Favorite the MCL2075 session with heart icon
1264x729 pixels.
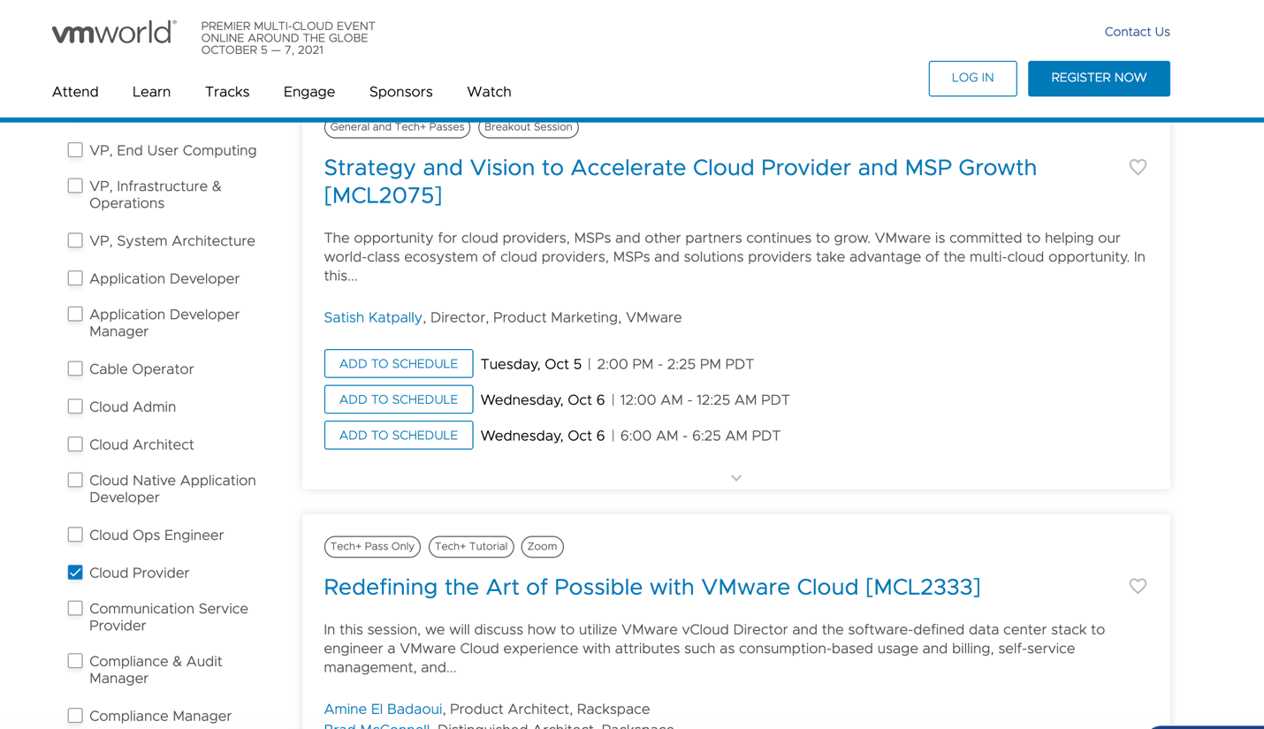1138,167
